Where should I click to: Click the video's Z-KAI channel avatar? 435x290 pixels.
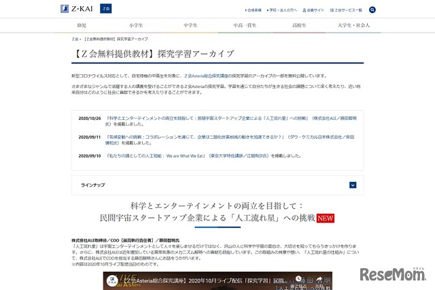click(113, 281)
